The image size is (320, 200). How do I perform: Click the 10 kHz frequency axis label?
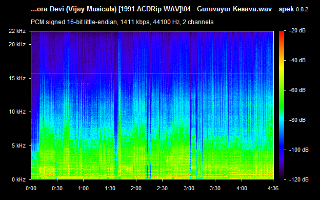click(x=17, y=112)
